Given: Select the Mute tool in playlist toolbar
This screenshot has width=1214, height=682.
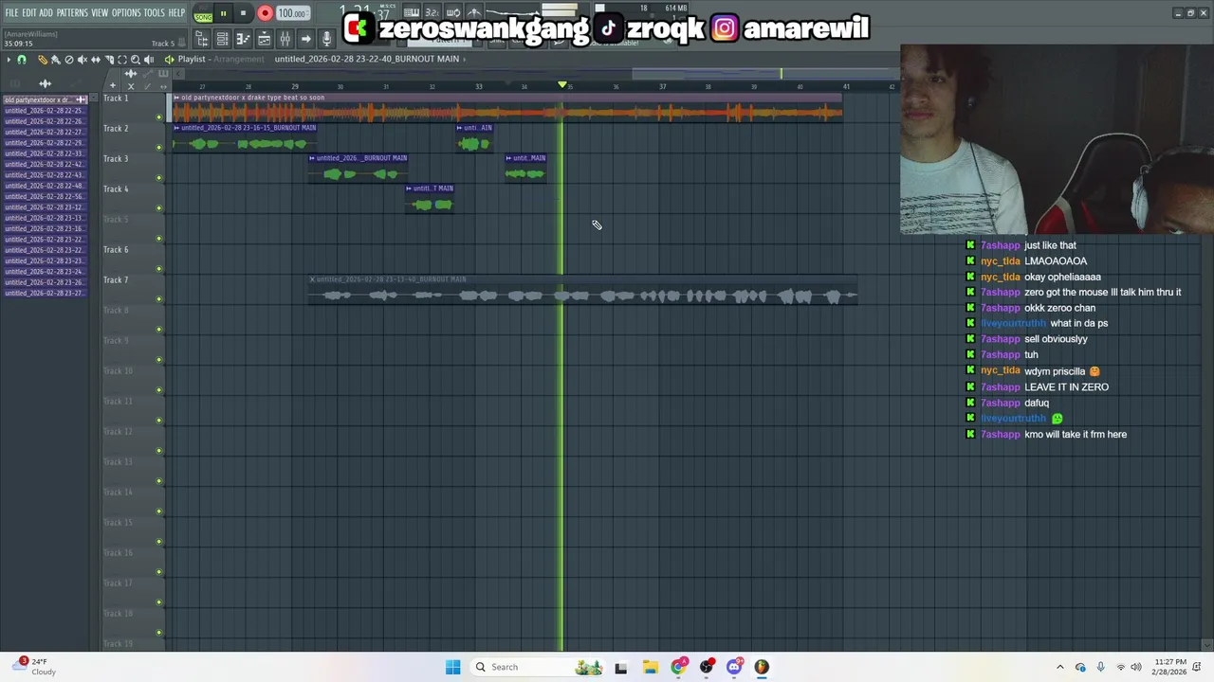Looking at the screenshot, I should [83, 60].
